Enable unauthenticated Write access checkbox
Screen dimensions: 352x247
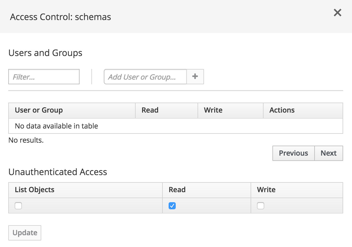(x=260, y=206)
